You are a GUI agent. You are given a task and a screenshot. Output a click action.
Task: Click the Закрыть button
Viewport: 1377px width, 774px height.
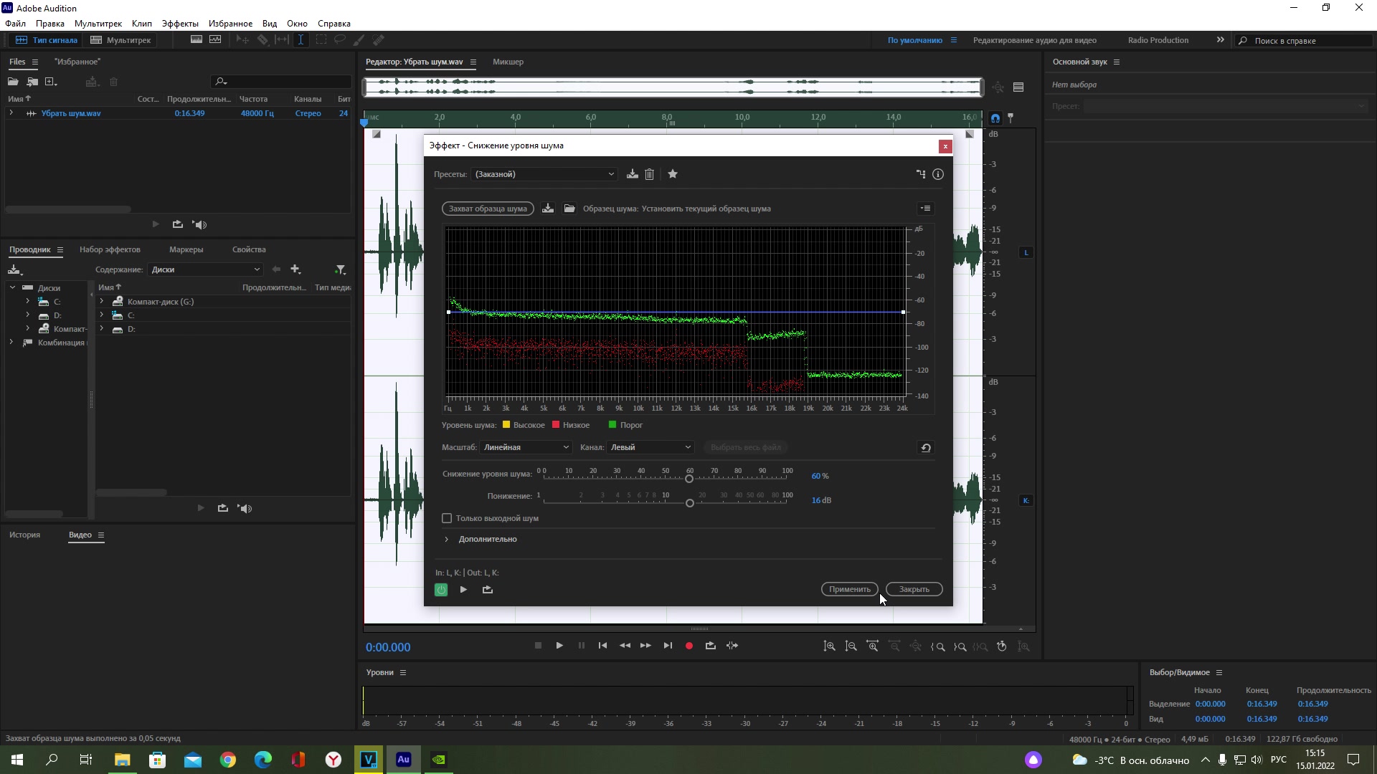pyautogui.click(x=914, y=589)
